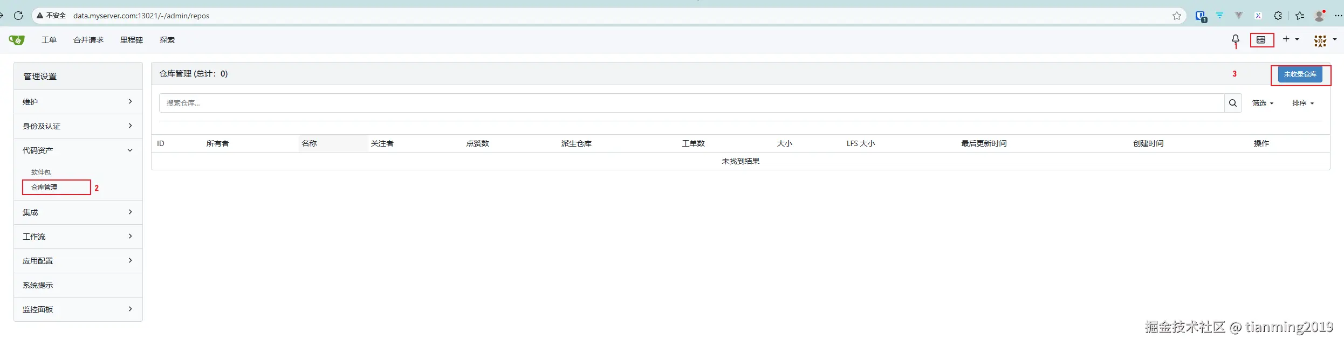
Task: Expand the 维护 section
Action: coord(78,102)
